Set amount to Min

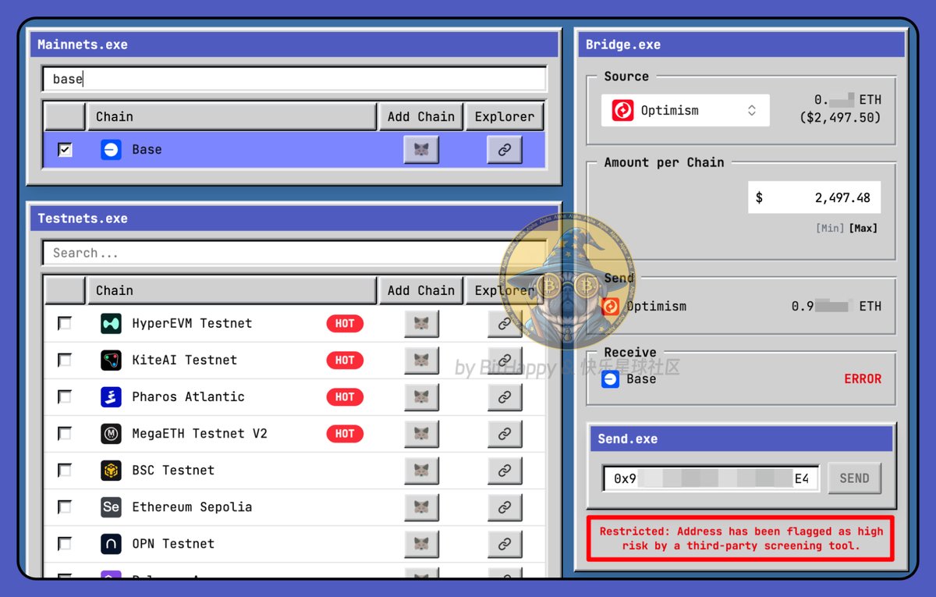830,229
